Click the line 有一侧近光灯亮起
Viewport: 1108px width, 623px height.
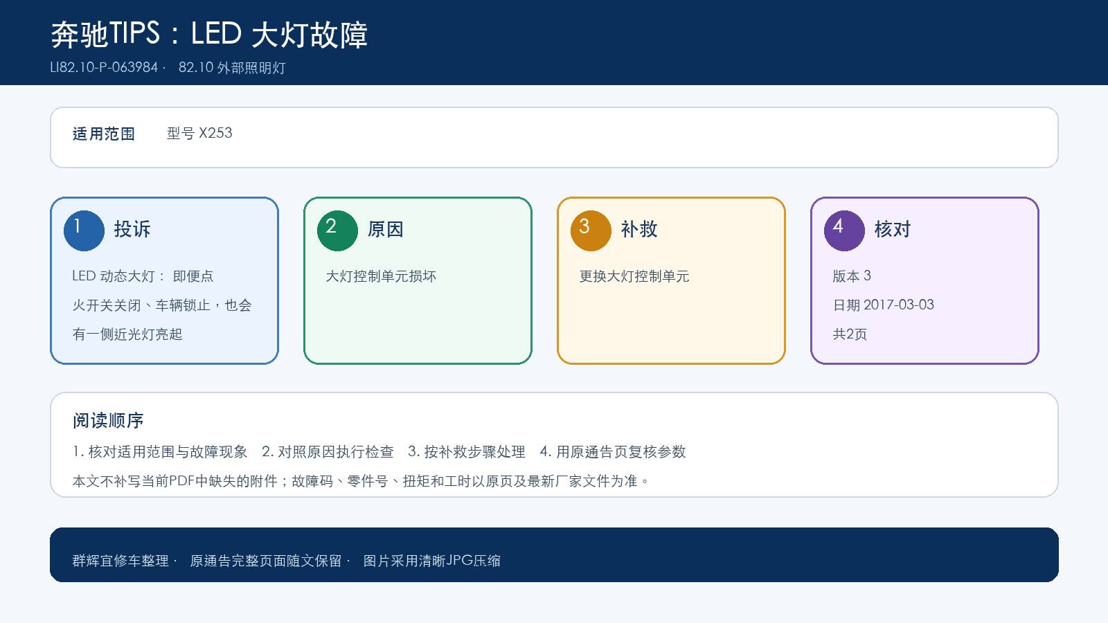[x=127, y=334]
